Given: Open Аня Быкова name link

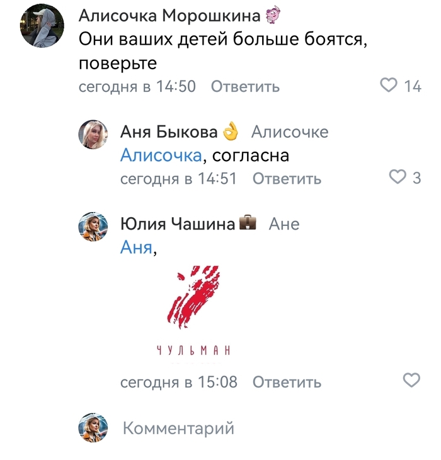Looking at the screenshot, I should pos(169,132).
